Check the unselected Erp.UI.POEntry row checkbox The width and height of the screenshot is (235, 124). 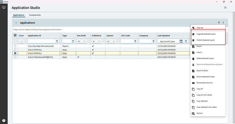15,49
